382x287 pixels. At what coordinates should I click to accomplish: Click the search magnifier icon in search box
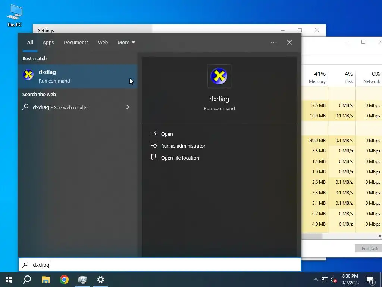[x=25, y=265]
